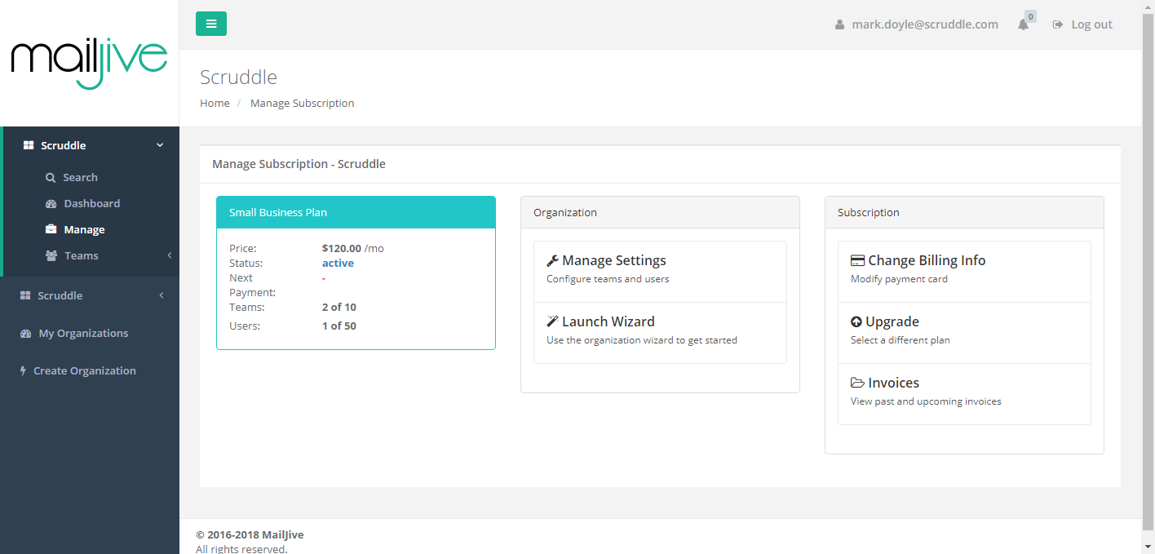Viewport: 1155px width, 554px height.
Task: Toggle the green hamburger menu button
Action: click(x=211, y=24)
